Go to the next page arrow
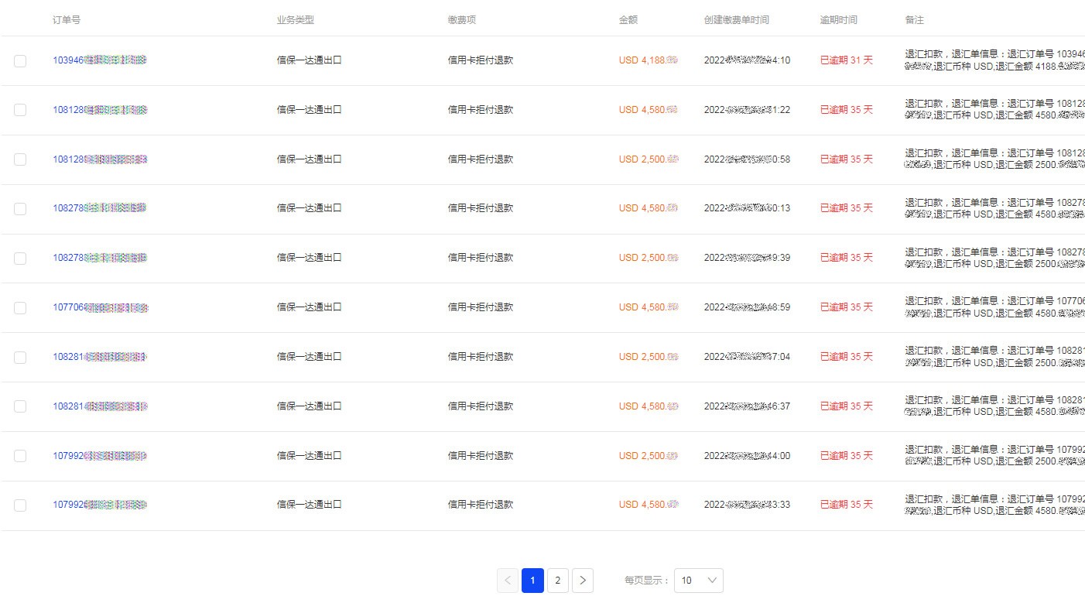Image resolution: width=1085 pixels, height=603 pixels. coord(583,581)
